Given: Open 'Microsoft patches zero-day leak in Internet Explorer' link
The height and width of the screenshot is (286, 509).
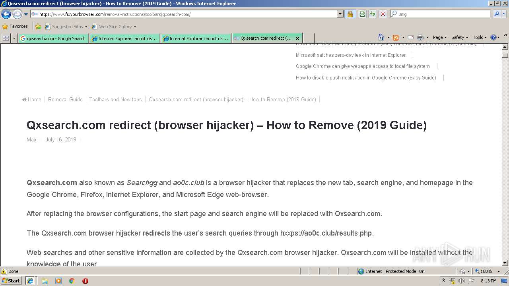Looking at the screenshot, I should pyautogui.click(x=351, y=55).
